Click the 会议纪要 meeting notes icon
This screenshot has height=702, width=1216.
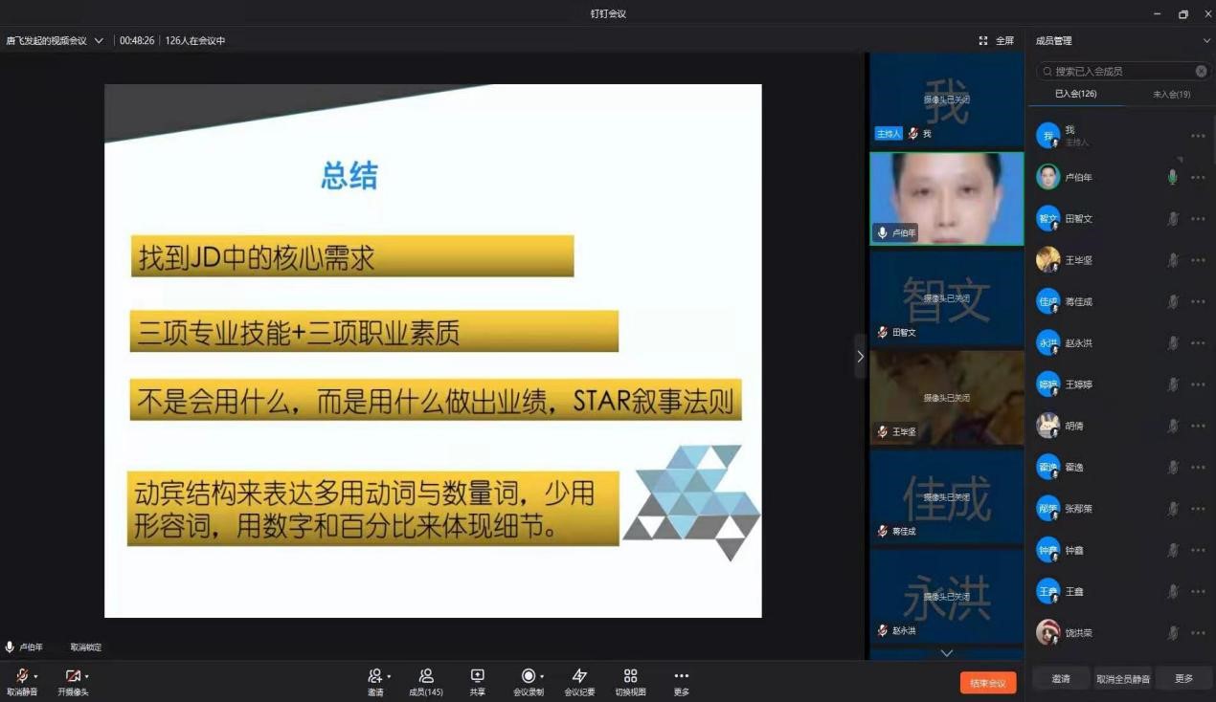pyautogui.click(x=578, y=676)
